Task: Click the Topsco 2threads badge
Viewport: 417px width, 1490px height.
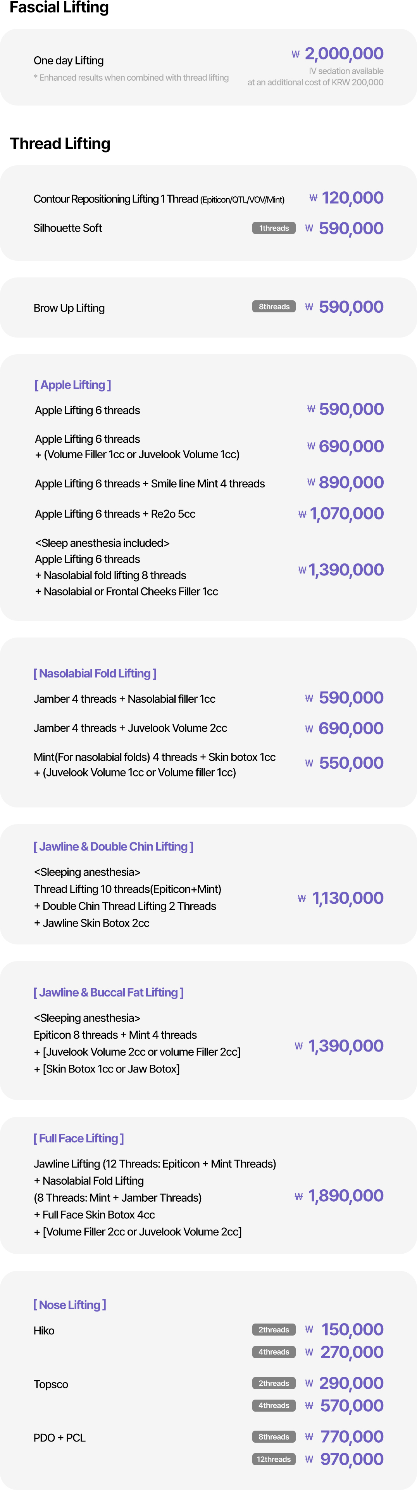Action: (274, 1383)
